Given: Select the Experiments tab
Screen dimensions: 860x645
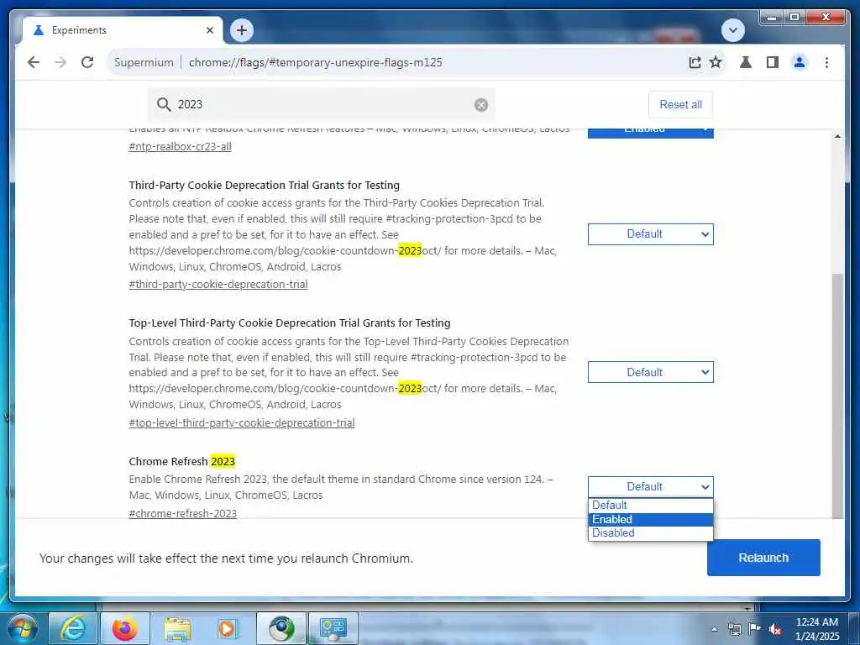Looking at the screenshot, I should 123,30.
